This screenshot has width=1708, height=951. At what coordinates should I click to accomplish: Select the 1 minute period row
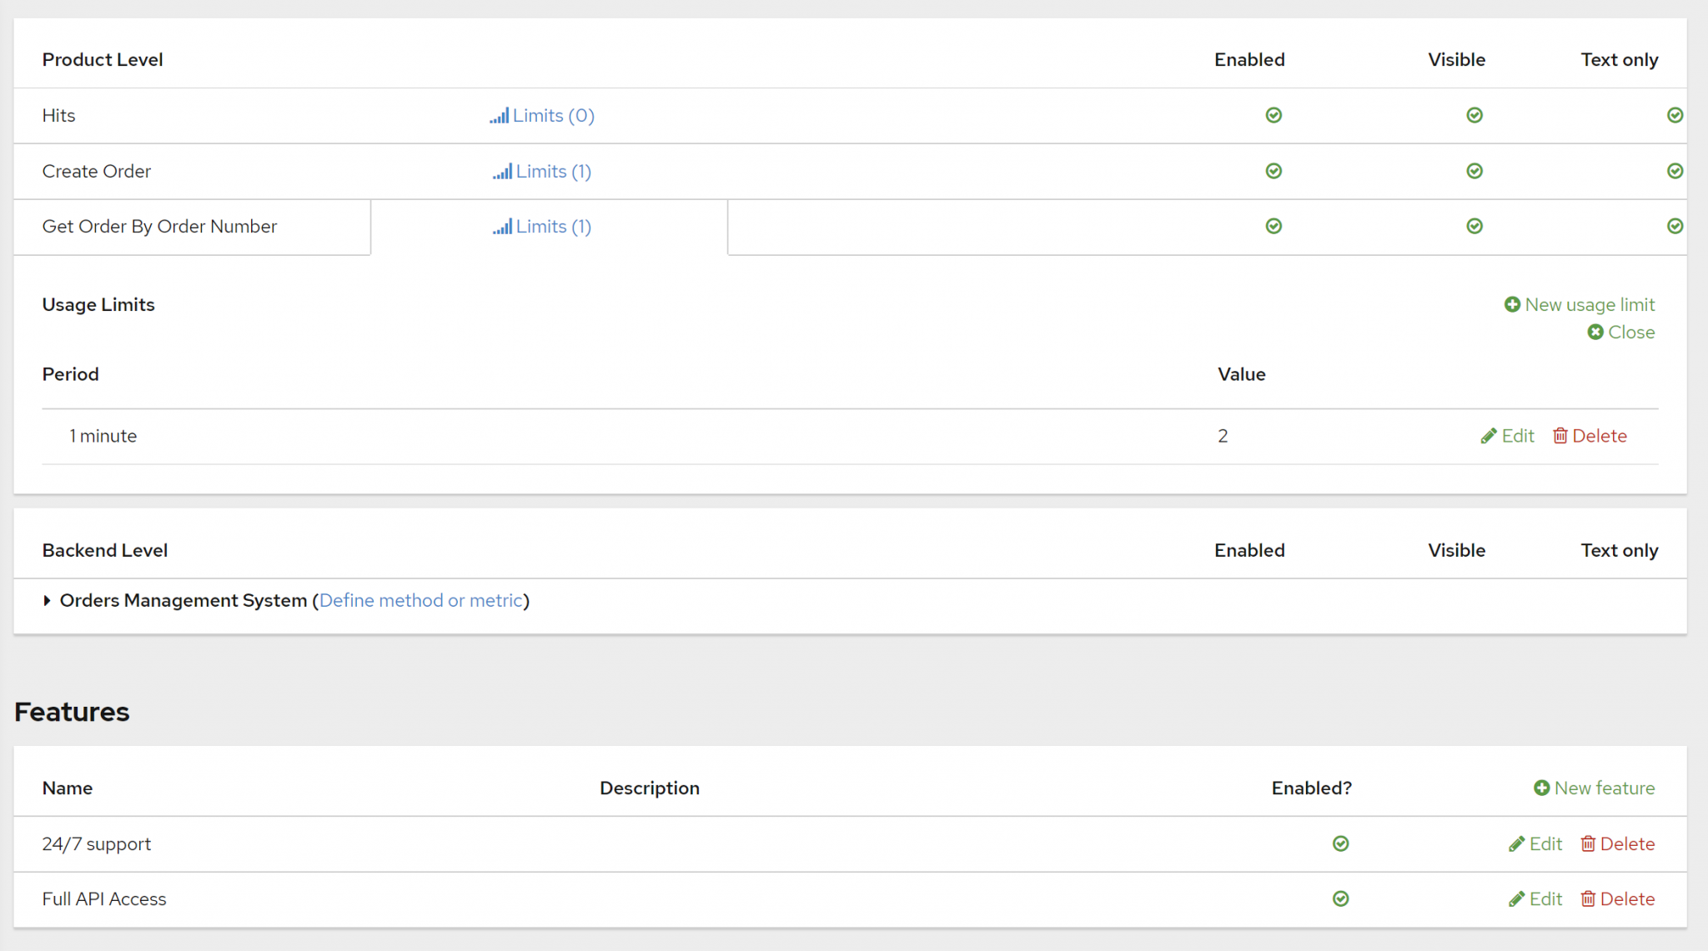coord(103,435)
